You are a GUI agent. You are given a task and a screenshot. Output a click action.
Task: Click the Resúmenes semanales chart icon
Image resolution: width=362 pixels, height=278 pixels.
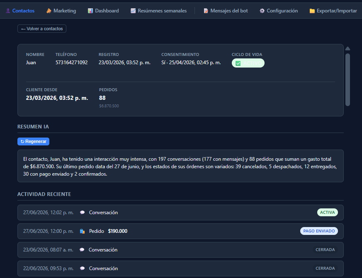click(133, 11)
